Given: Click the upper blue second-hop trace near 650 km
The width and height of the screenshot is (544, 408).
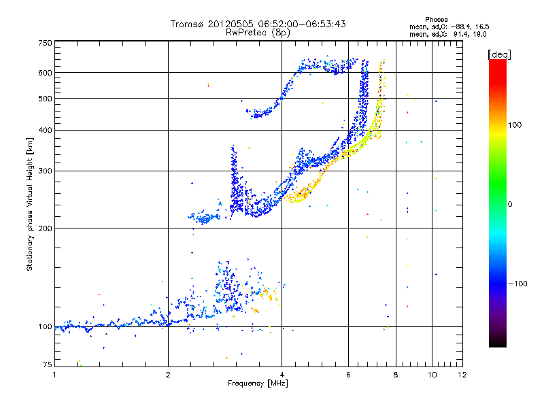Looking at the screenshot, I should 326,65.
